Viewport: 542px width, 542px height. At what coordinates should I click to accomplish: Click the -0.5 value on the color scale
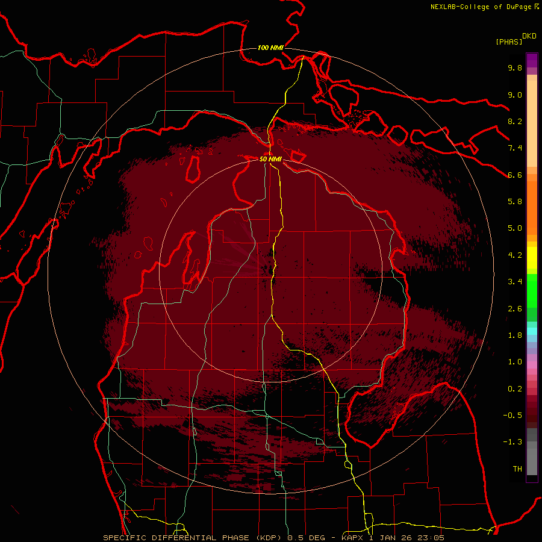(512, 416)
